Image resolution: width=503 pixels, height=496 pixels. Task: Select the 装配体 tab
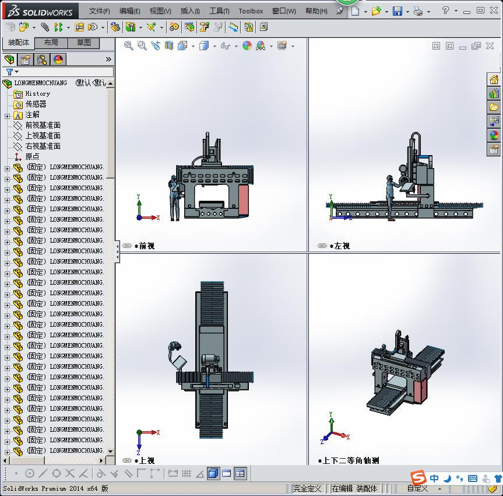(x=18, y=43)
